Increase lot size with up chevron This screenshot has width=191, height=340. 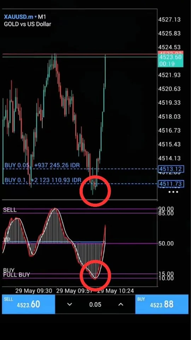(121, 305)
